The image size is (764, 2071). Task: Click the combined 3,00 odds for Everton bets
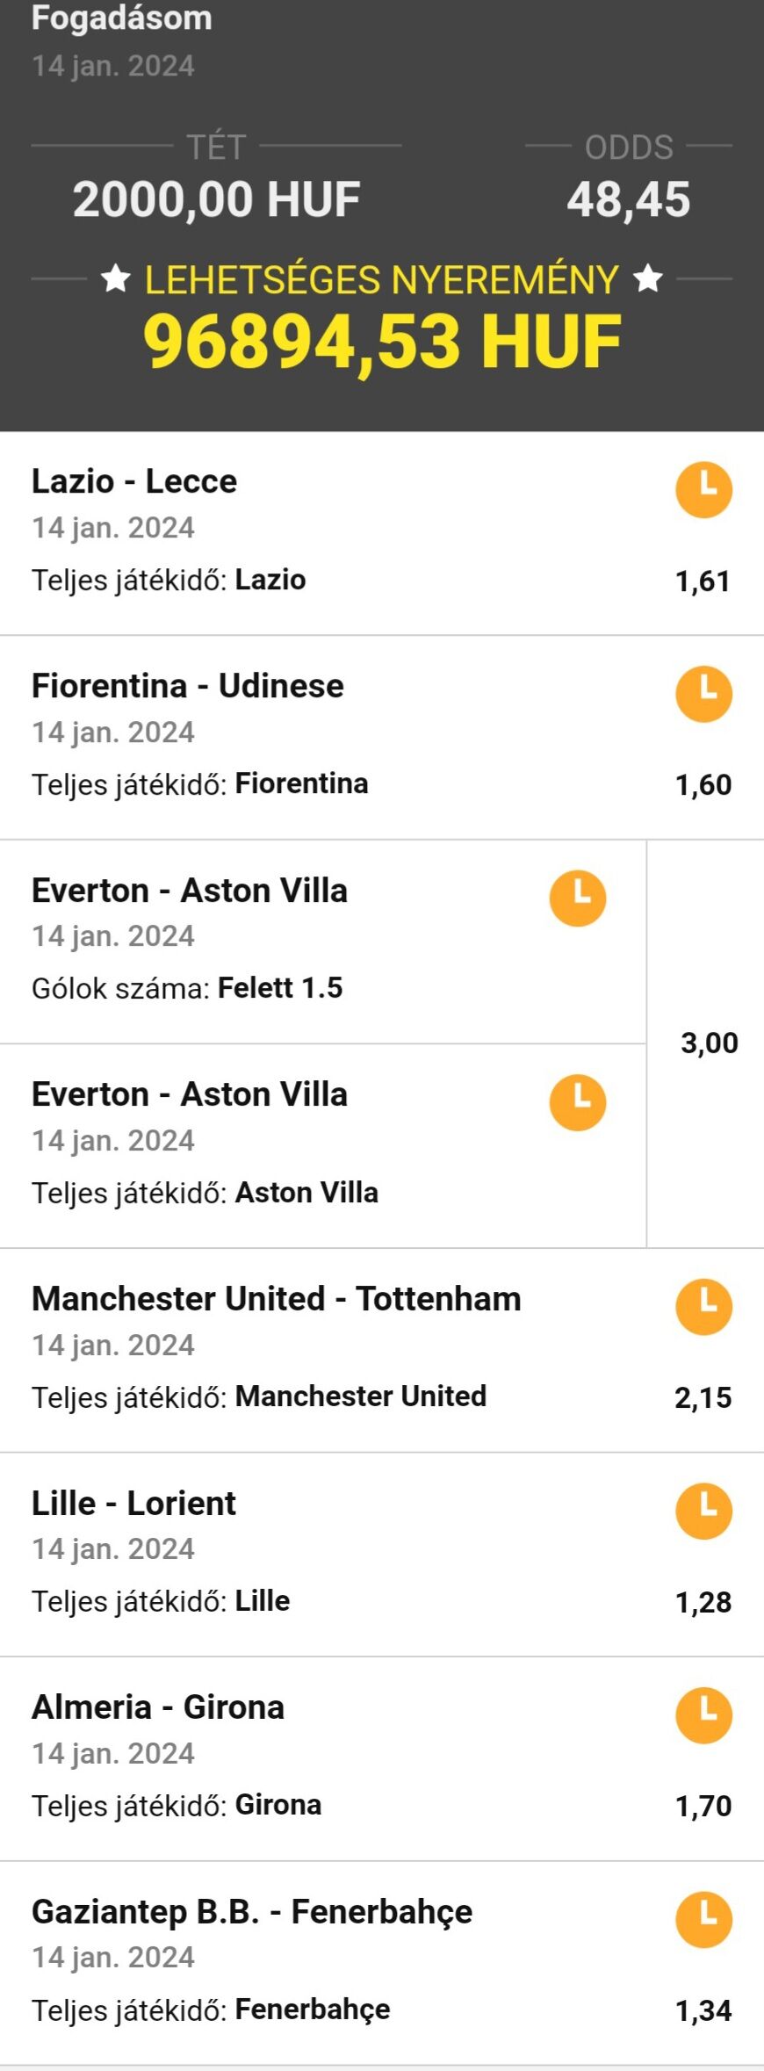pyautogui.click(x=709, y=1043)
